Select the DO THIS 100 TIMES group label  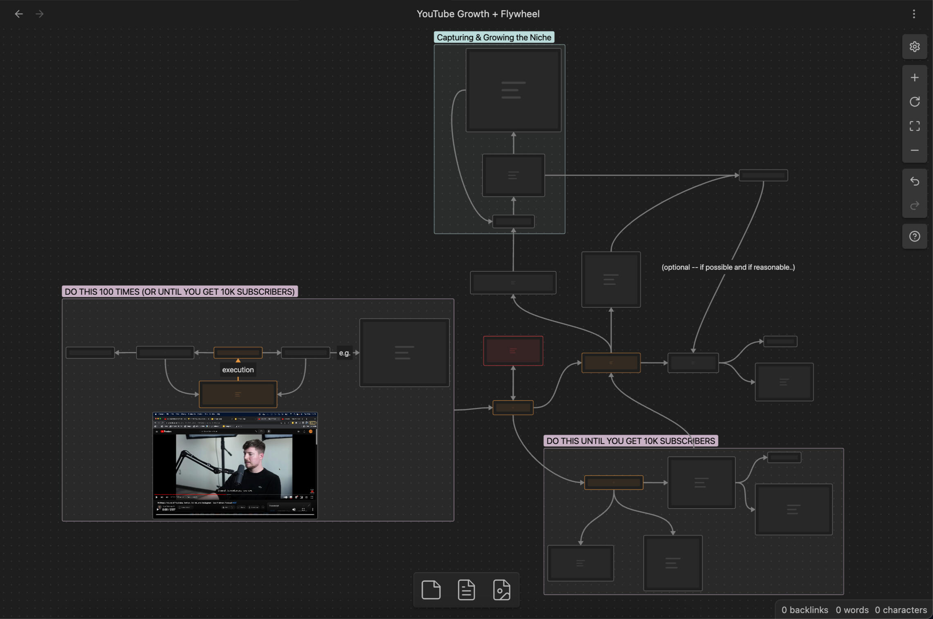(179, 291)
